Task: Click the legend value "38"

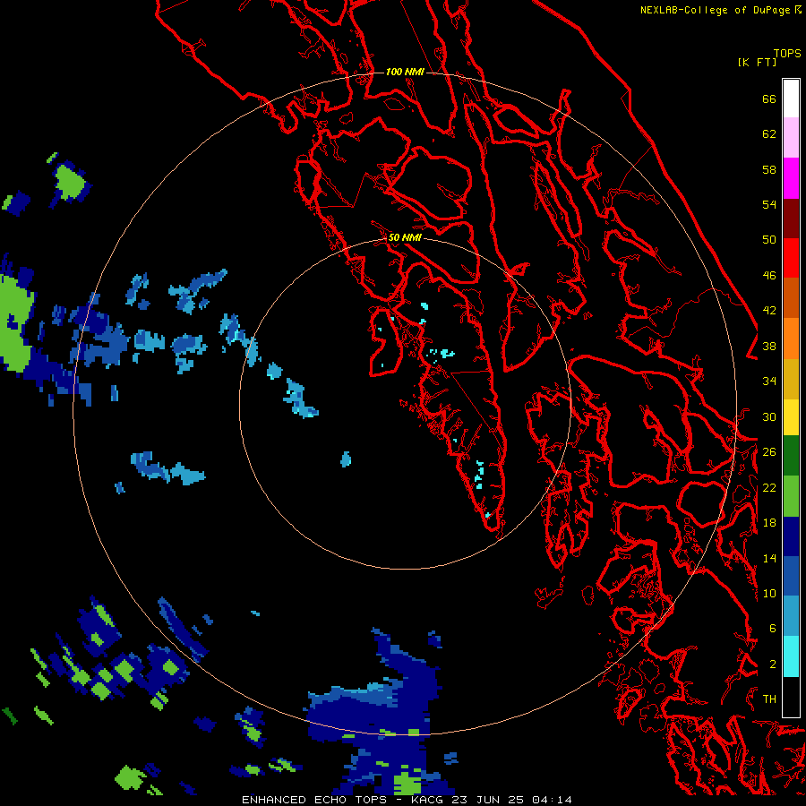Action: click(769, 347)
